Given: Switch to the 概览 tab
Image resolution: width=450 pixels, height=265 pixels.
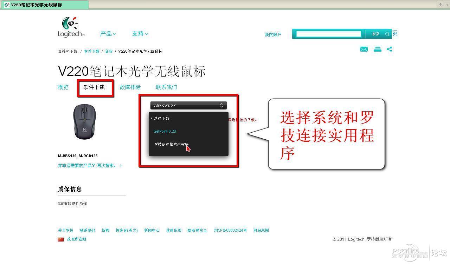Looking at the screenshot, I should coord(63,87).
